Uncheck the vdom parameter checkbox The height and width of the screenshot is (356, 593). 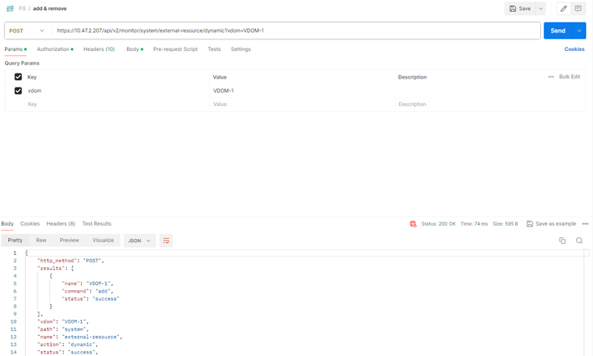[18, 91]
